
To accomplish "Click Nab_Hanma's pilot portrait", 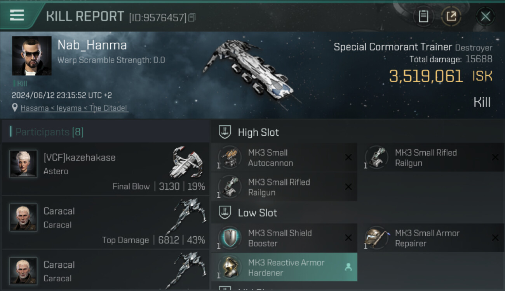I will [32, 55].
